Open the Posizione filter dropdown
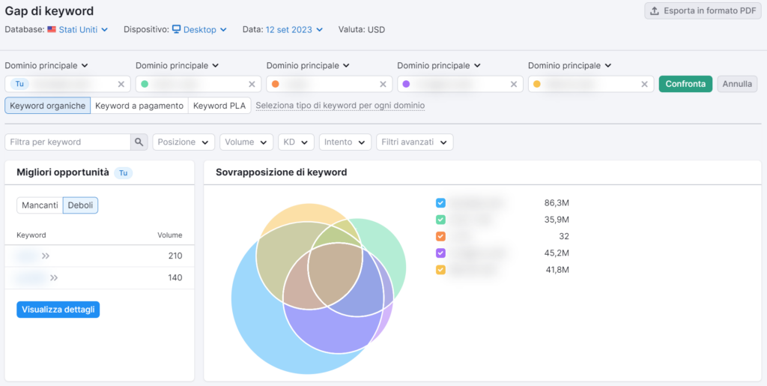Image resolution: width=767 pixels, height=386 pixels. 184,142
